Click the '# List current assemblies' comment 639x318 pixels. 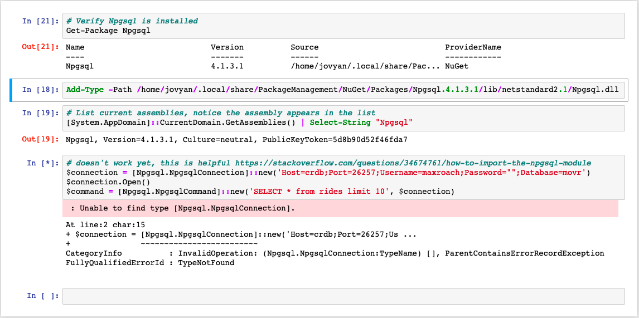pos(220,113)
